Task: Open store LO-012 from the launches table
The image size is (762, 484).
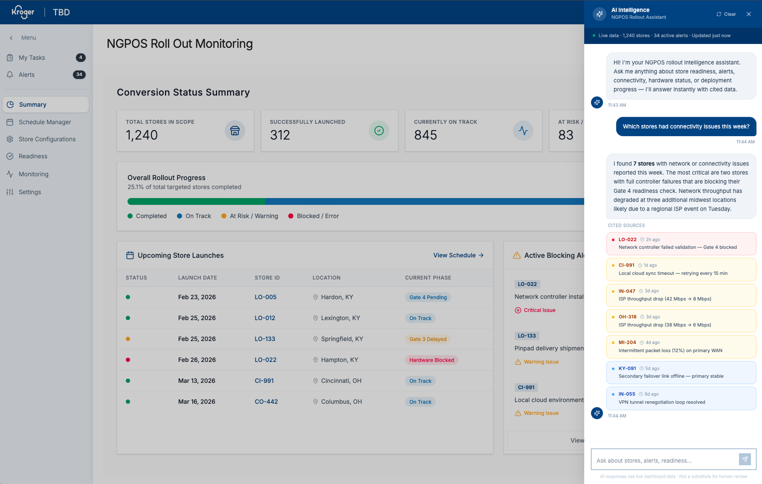Action: (265, 318)
